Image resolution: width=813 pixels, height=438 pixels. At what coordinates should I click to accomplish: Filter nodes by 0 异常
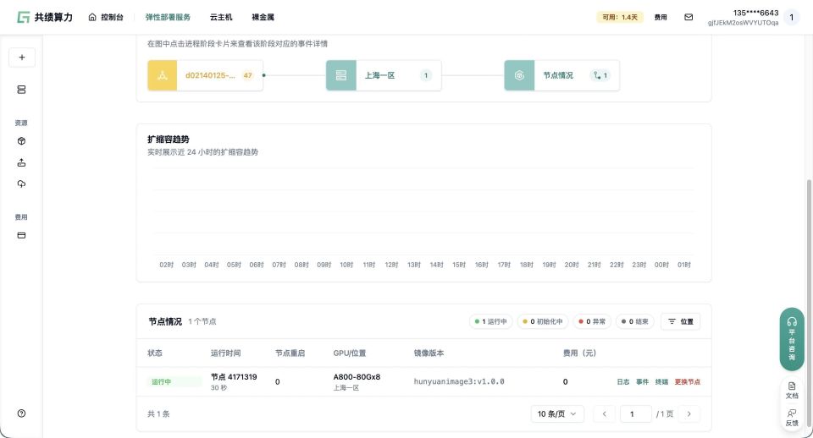pyautogui.click(x=592, y=321)
